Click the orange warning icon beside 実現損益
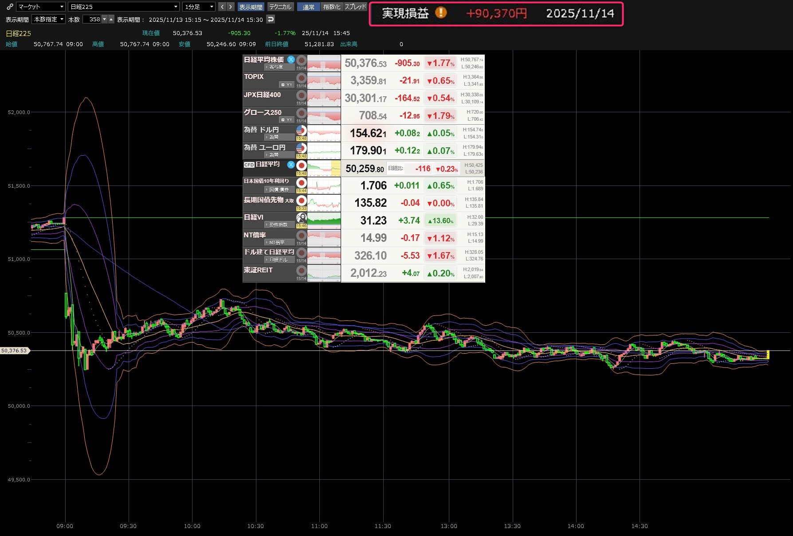The height and width of the screenshot is (536, 793). 441,13
